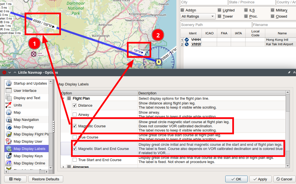Select Map Display Labels page icon

tap(9, 149)
